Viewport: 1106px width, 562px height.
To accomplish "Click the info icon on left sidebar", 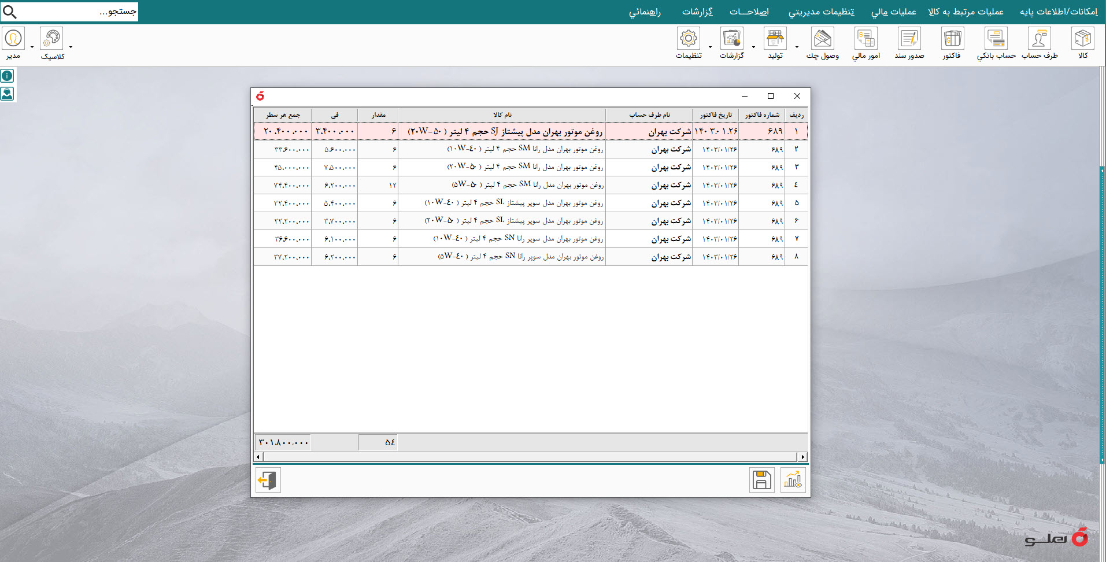I will tap(7, 76).
